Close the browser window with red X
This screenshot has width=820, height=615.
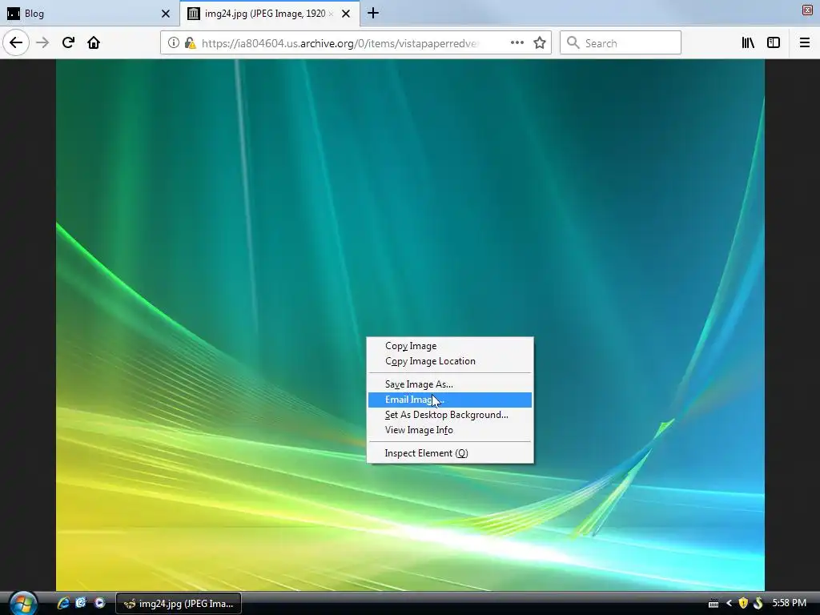(x=807, y=10)
